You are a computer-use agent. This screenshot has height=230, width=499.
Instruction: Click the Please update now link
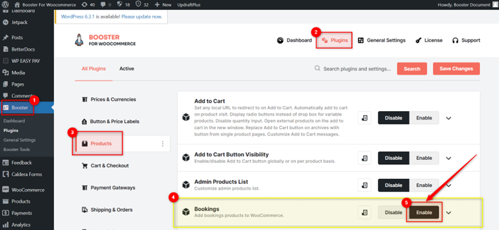tap(142, 17)
